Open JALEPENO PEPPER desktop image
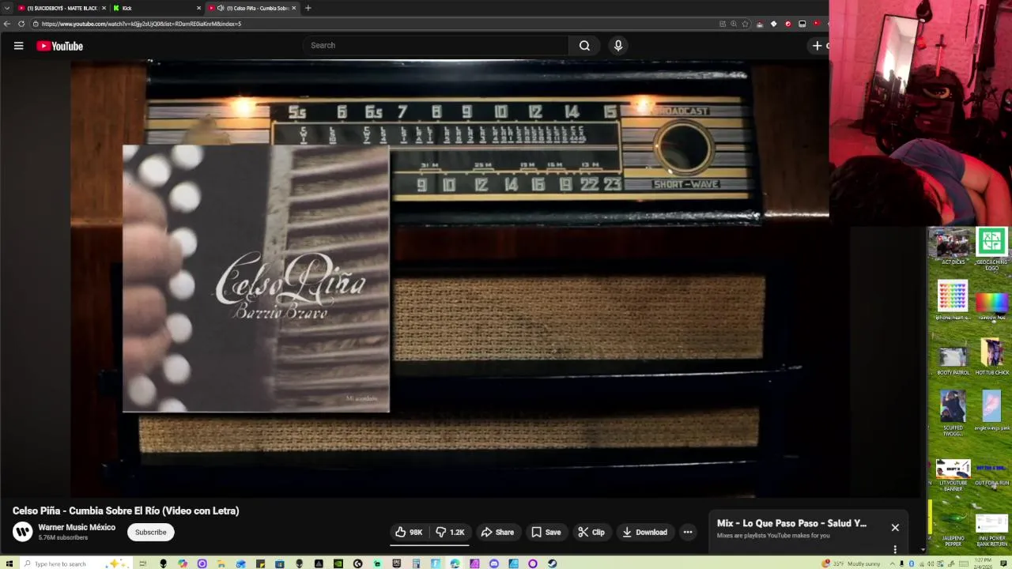1012x569 pixels. [x=953, y=530]
